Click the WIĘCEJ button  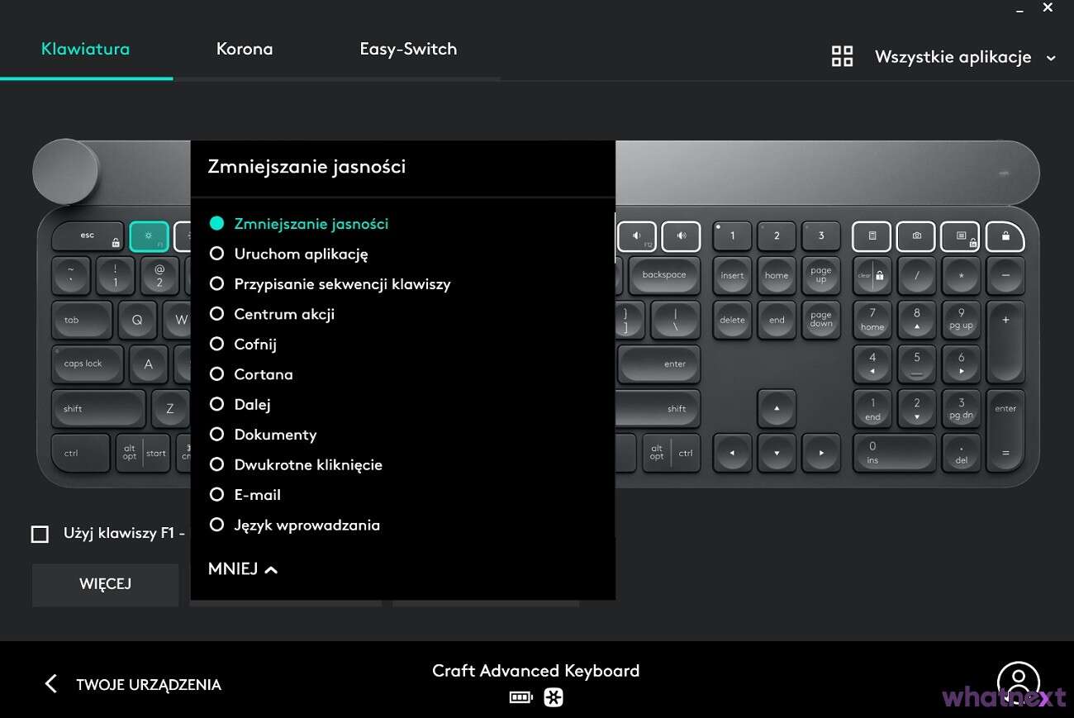point(105,584)
